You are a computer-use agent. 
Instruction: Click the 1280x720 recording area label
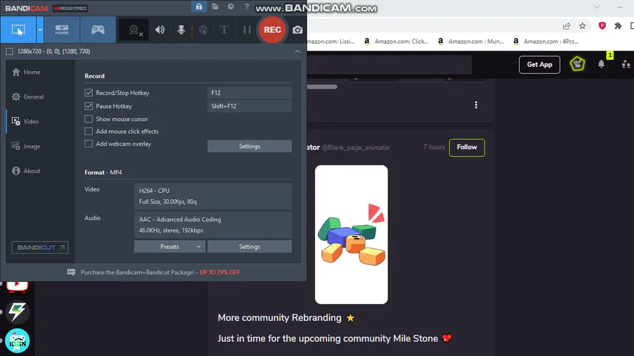[54, 51]
